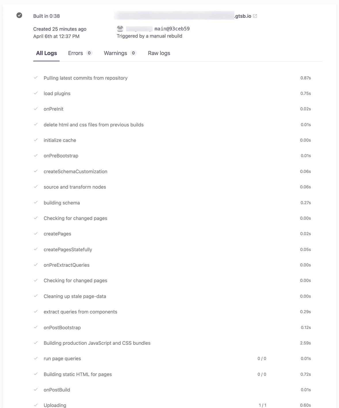Click the checkmark beside load plugins
339x408 pixels.
(36, 93)
